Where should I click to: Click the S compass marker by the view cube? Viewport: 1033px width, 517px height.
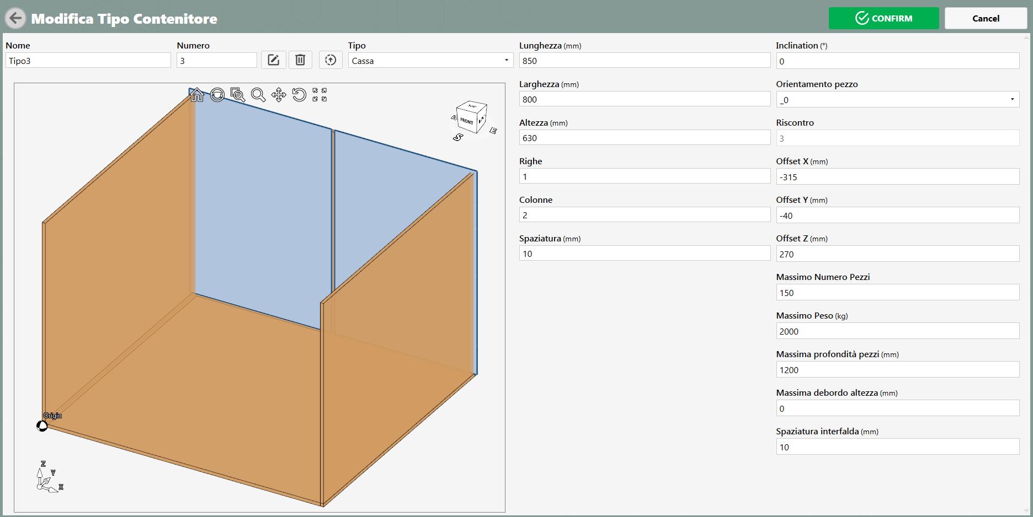coord(458,137)
